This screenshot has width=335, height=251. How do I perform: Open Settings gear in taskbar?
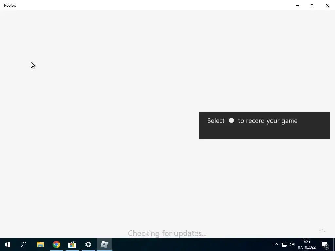(x=88, y=244)
